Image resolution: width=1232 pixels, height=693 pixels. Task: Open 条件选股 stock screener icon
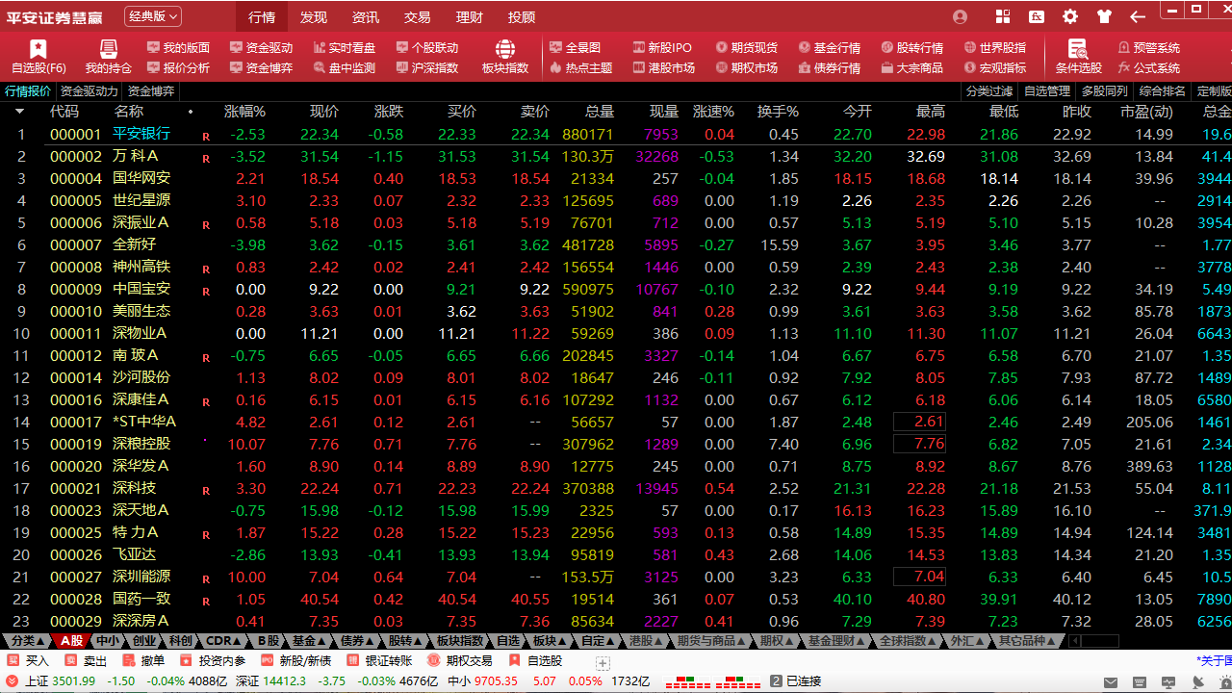coord(1078,57)
